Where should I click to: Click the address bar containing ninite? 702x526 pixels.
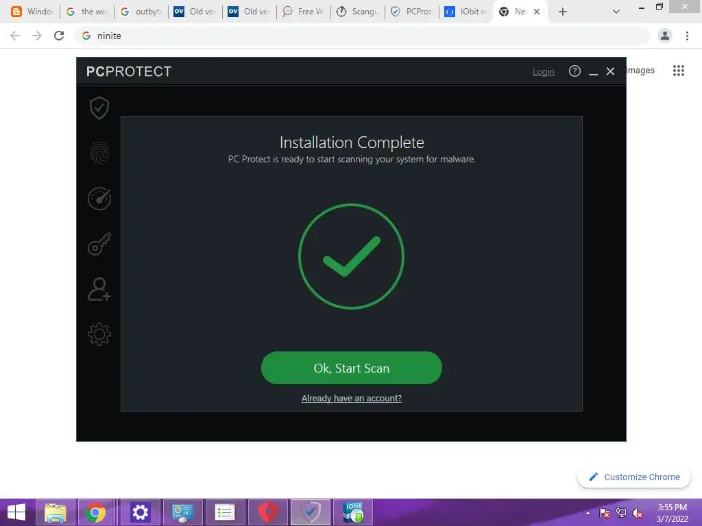(362, 36)
